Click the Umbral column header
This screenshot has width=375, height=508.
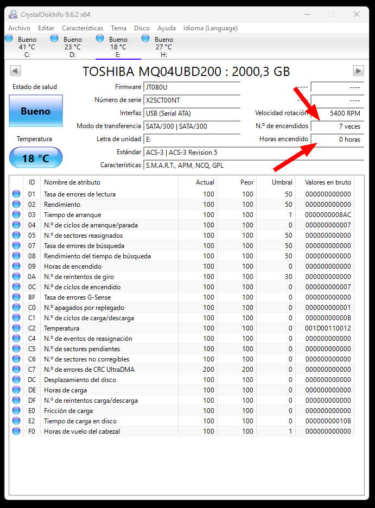coord(276,182)
